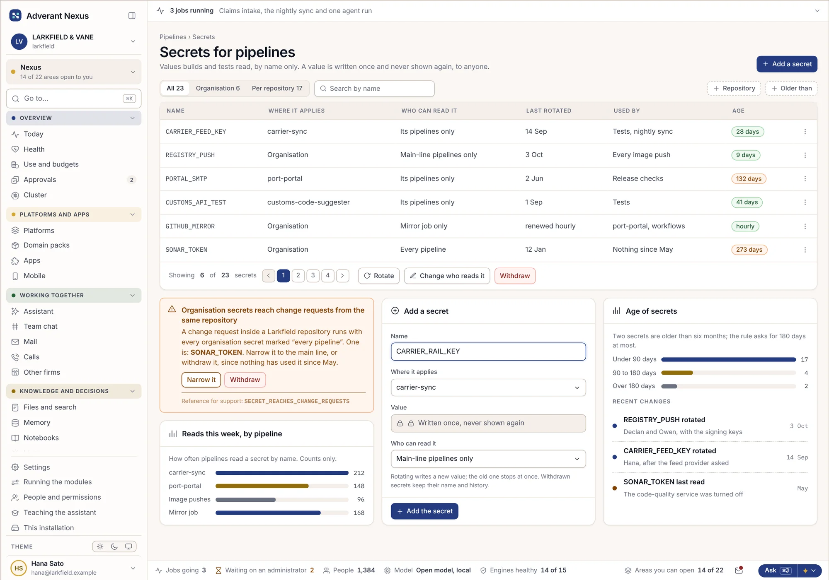Add the Repository filter
Viewport: 829px width, 580px height.
point(734,89)
